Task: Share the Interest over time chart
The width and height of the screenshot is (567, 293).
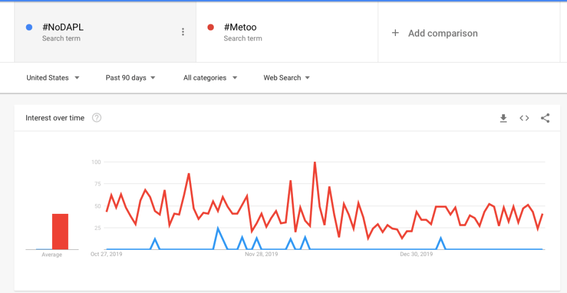Action: coord(545,118)
